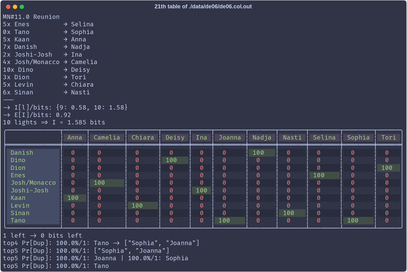Click the 'MN#11.0 Reunion' heading line
The width and height of the screenshot is (407, 272).
[x=31, y=17]
